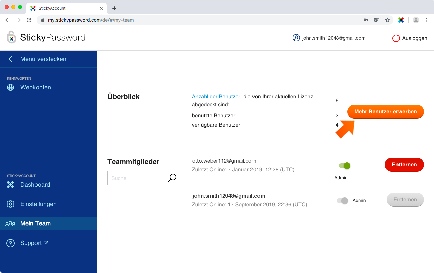Click john.smith12048@gmail.com in the header
Image resolution: width=434 pixels, height=273 pixels.
coord(334,38)
